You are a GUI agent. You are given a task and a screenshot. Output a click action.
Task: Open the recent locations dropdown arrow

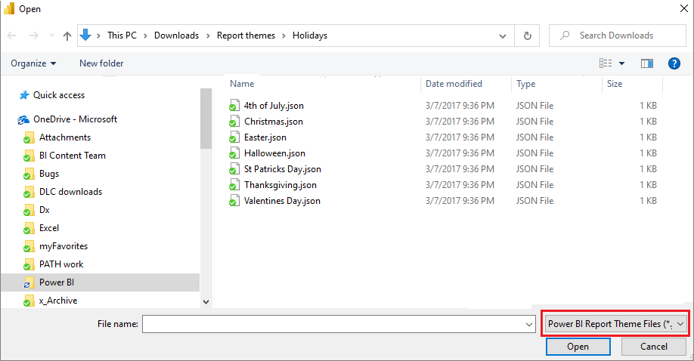51,35
